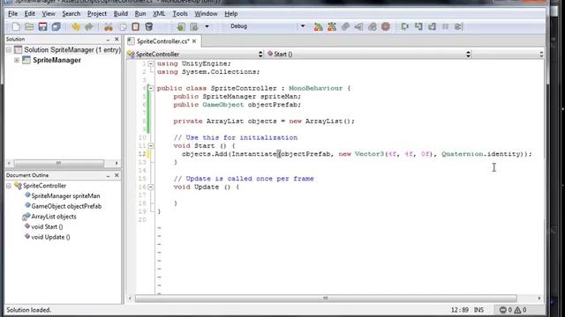The image size is (565, 317).
Task: Click the Pause execution toolbar icon
Action: click(x=445, y=26)
